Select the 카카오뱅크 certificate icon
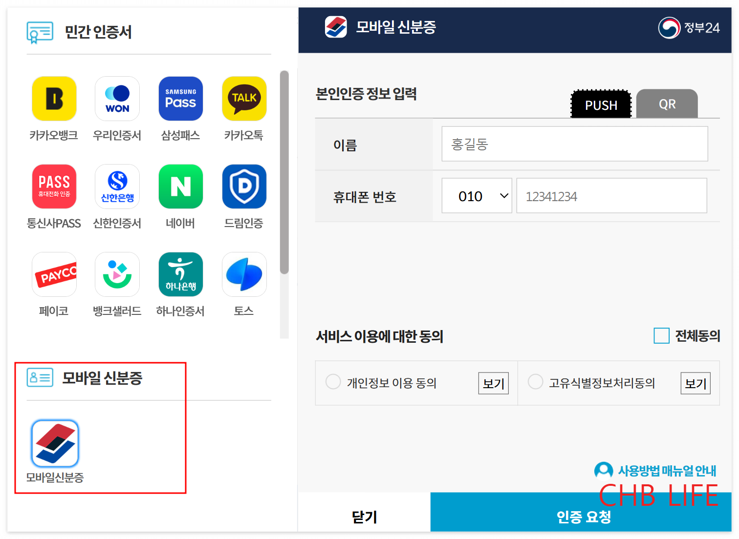The image size is (739, 539). coord(54,98)
